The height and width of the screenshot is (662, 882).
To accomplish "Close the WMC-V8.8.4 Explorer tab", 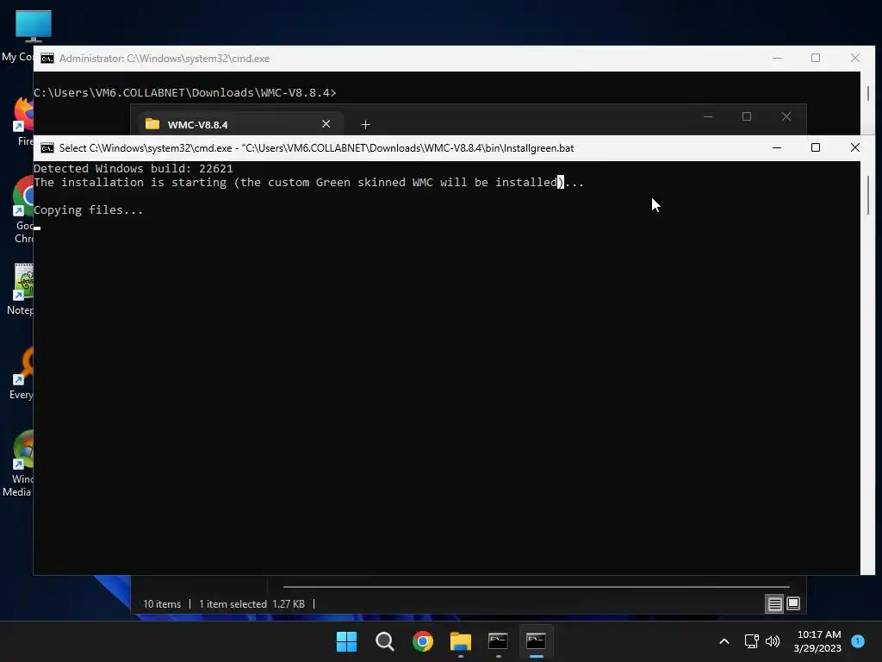I will (x=326, y=124).
